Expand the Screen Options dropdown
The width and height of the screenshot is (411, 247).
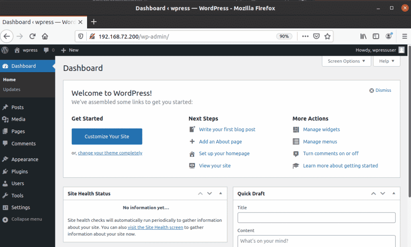(346, 61)
